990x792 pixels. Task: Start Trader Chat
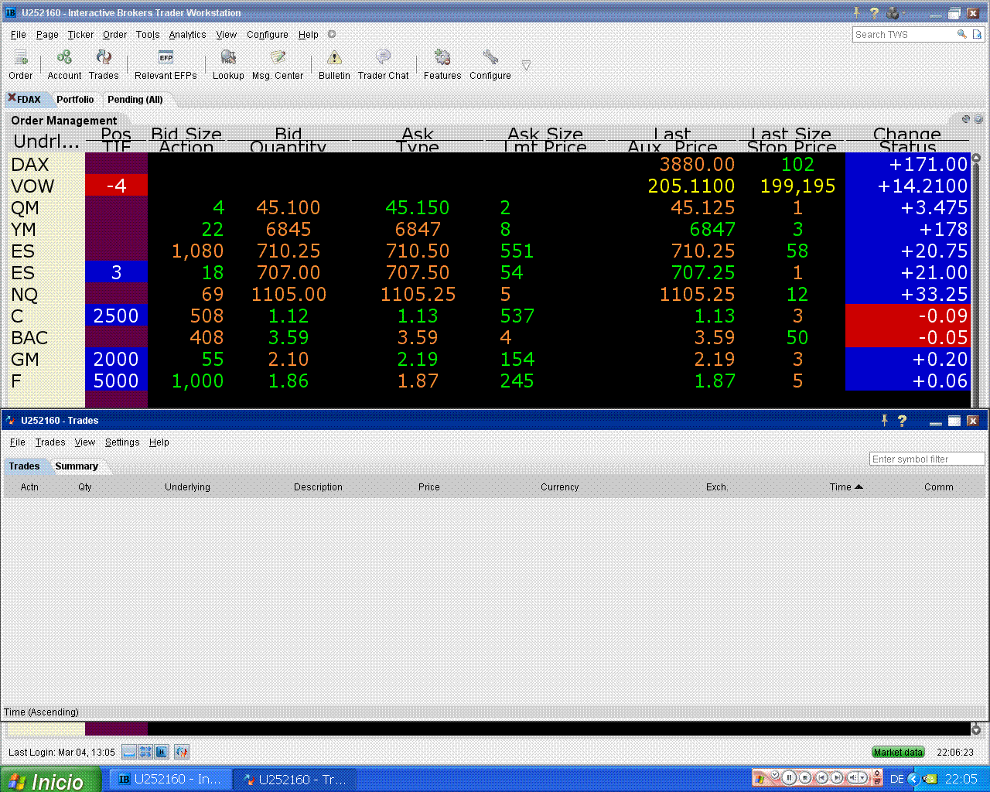pyautogui.click(x=383, y=65)
